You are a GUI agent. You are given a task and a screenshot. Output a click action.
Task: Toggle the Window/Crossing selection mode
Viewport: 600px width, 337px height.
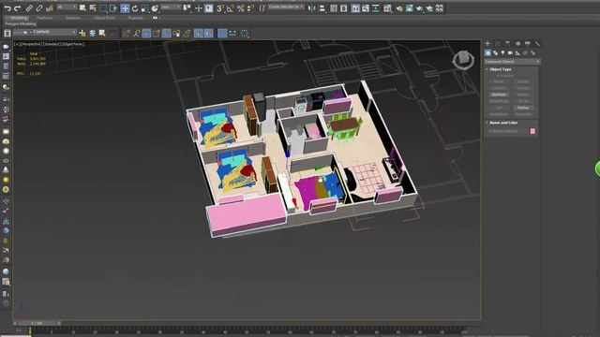pyautogui.click(x=113, y=8)
